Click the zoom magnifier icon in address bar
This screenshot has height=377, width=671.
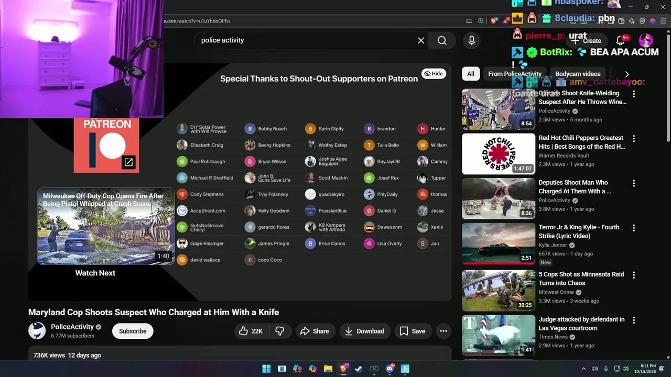coord(481,21)
